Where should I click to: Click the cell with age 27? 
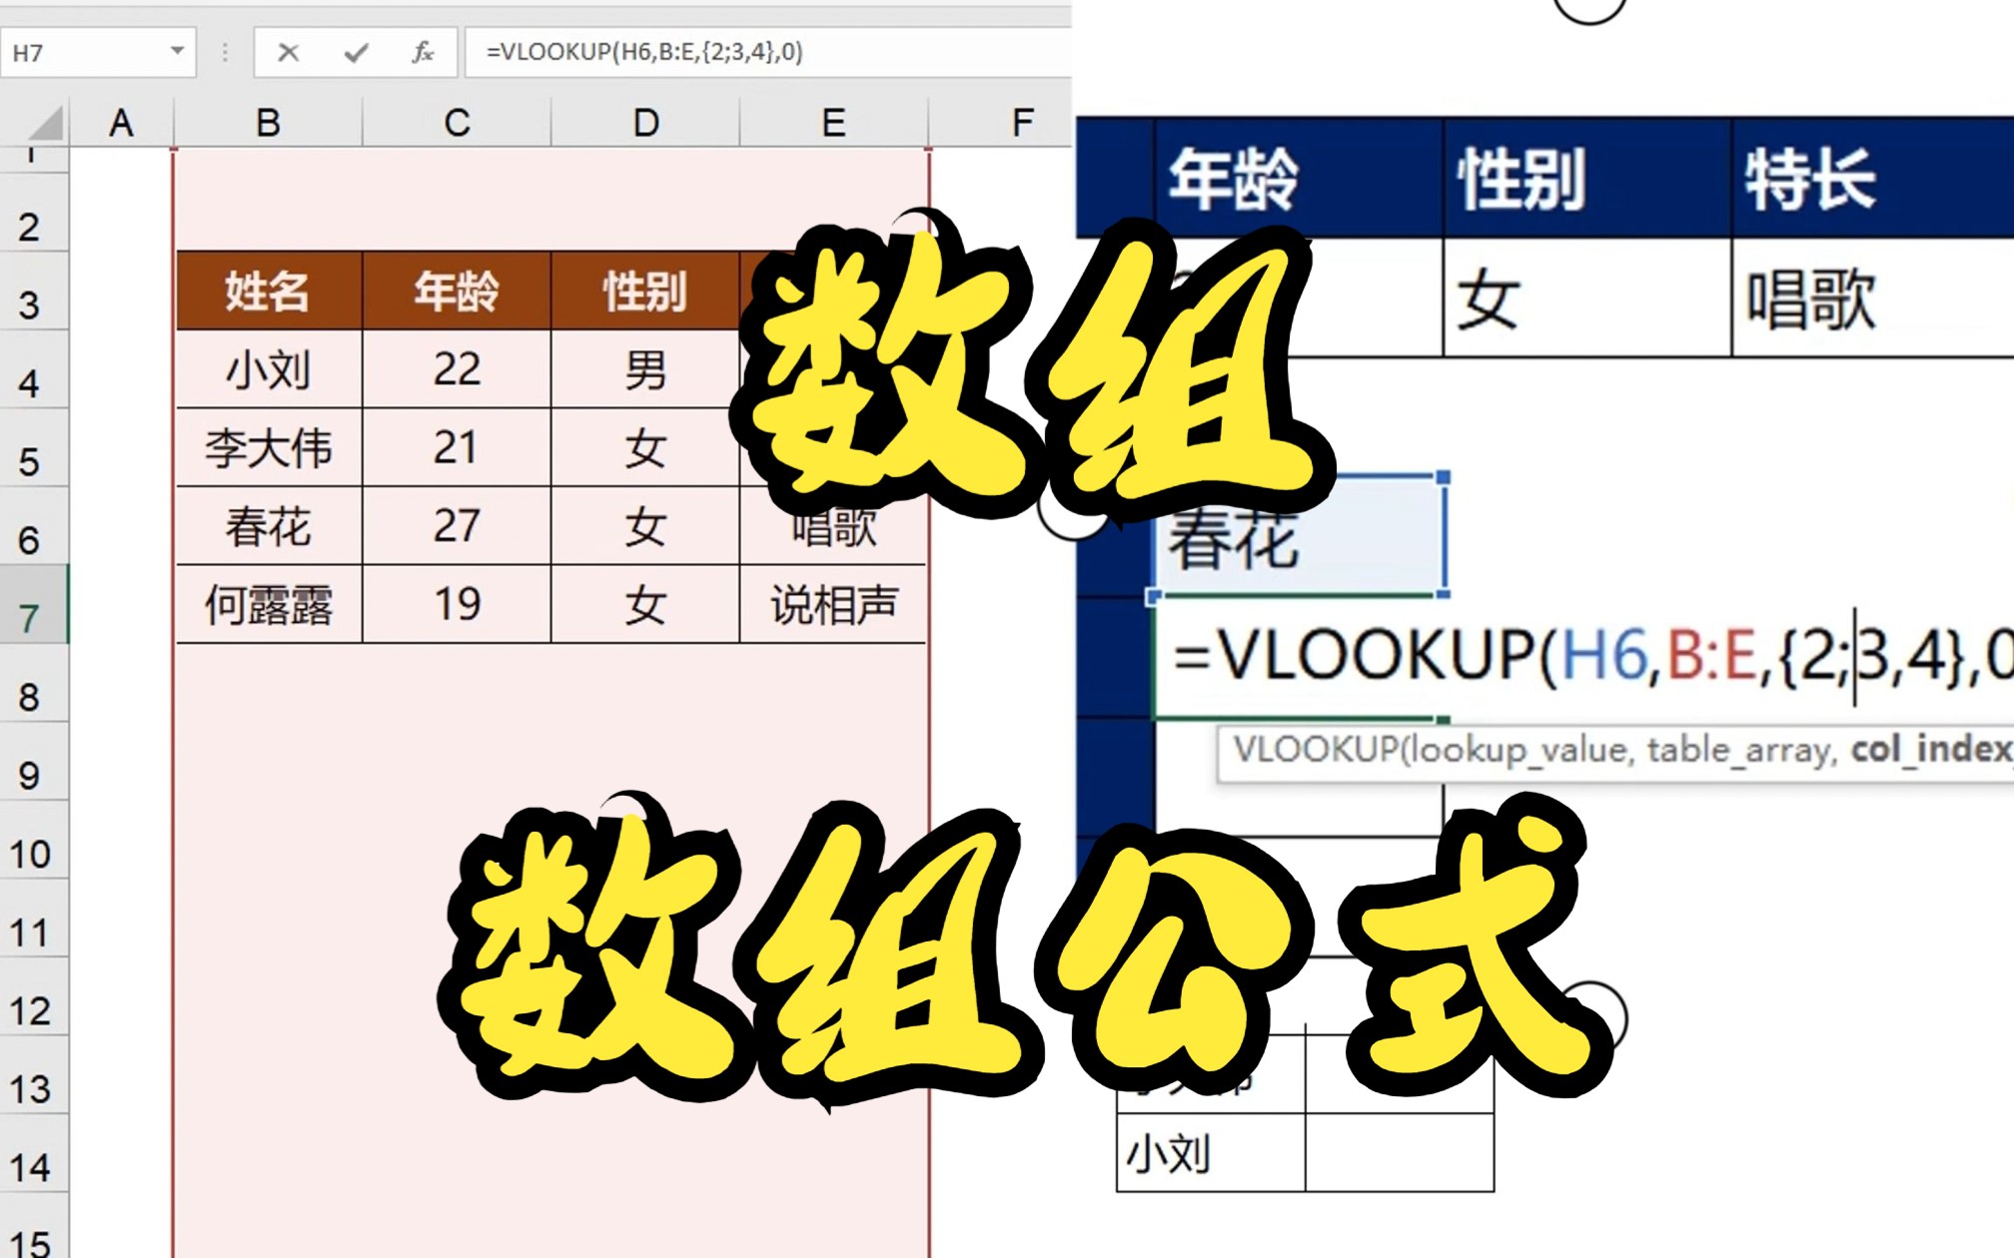pyautogui.click(x=457, y=526)
